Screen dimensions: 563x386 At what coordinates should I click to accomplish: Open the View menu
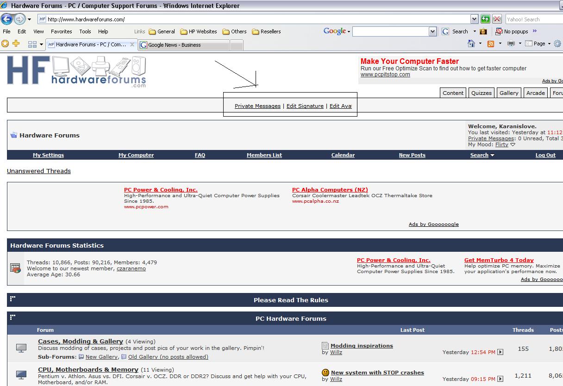pos(38,31)
